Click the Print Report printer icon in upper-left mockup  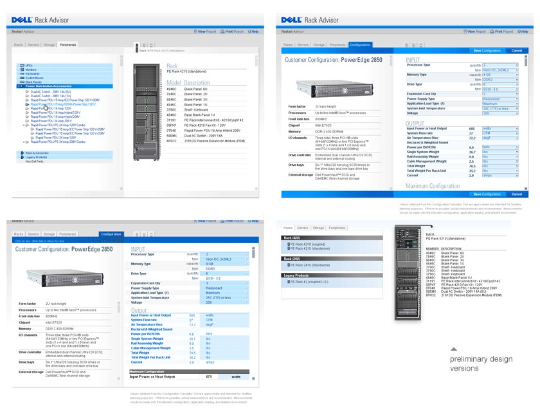(222, 32)
